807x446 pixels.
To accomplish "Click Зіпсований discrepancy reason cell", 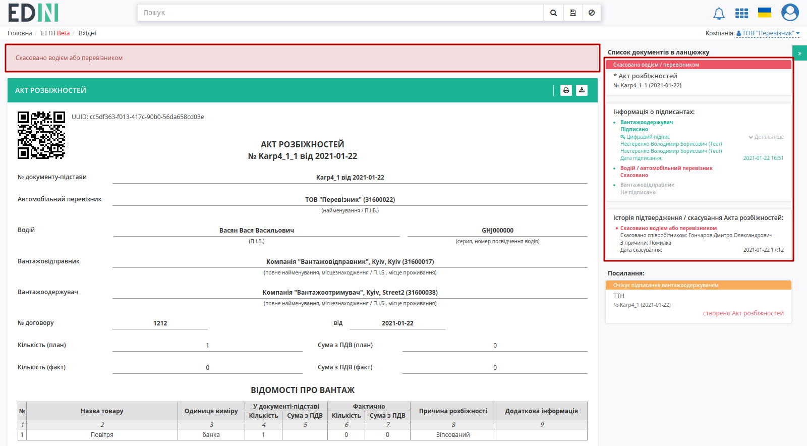I will tap(453, 435).
